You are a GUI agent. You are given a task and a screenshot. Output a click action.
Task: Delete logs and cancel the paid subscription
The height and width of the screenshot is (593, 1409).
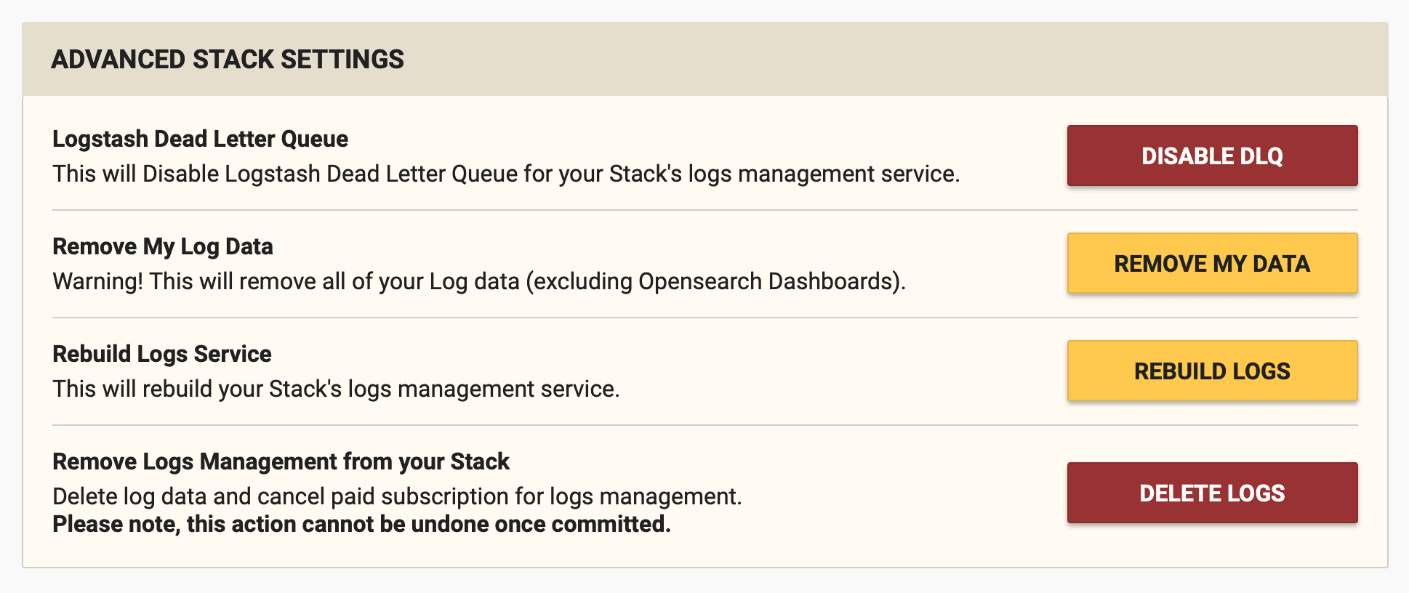click(1211, 492)
